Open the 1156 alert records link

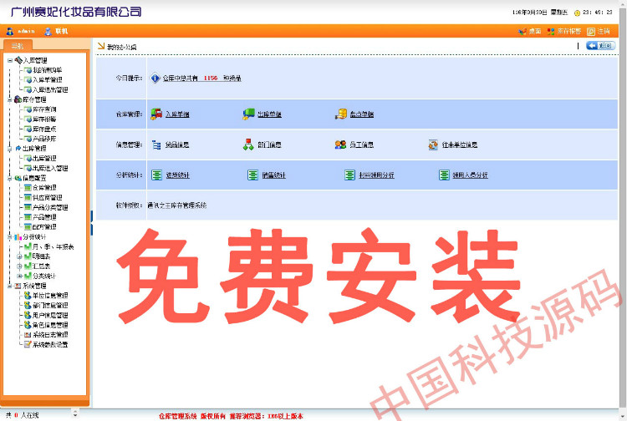tap(210, 78)
